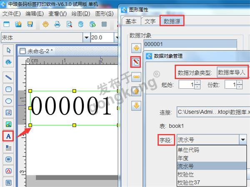
Task: Open the 编辑(E) menu
Action: click(x=35, y=14)
